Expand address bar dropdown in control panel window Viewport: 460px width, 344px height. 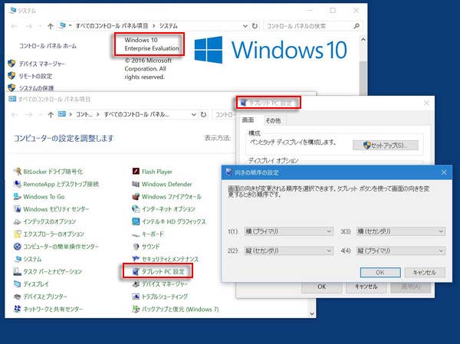194,114
